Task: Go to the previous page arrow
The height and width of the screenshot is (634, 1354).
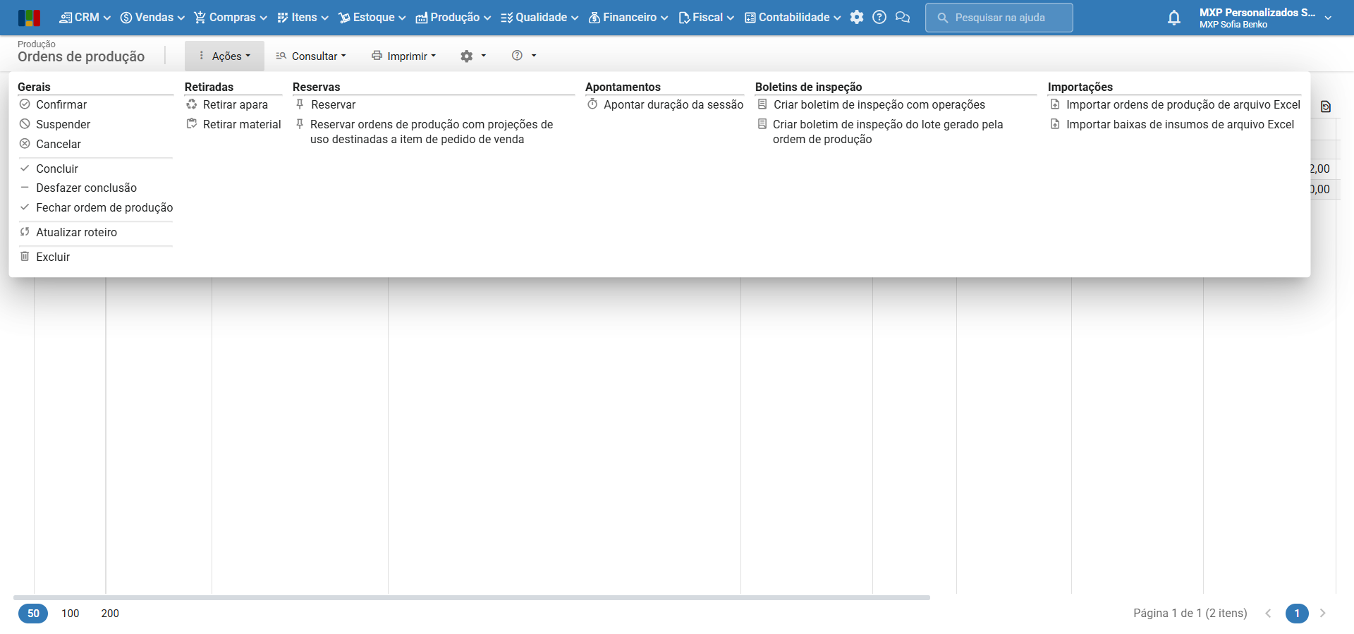Action: click(x=1268, y=614)
